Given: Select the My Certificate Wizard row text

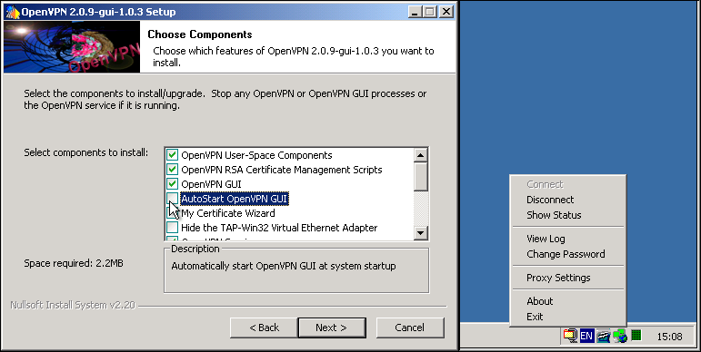Looking at the screenshot, I should [228, 213].
